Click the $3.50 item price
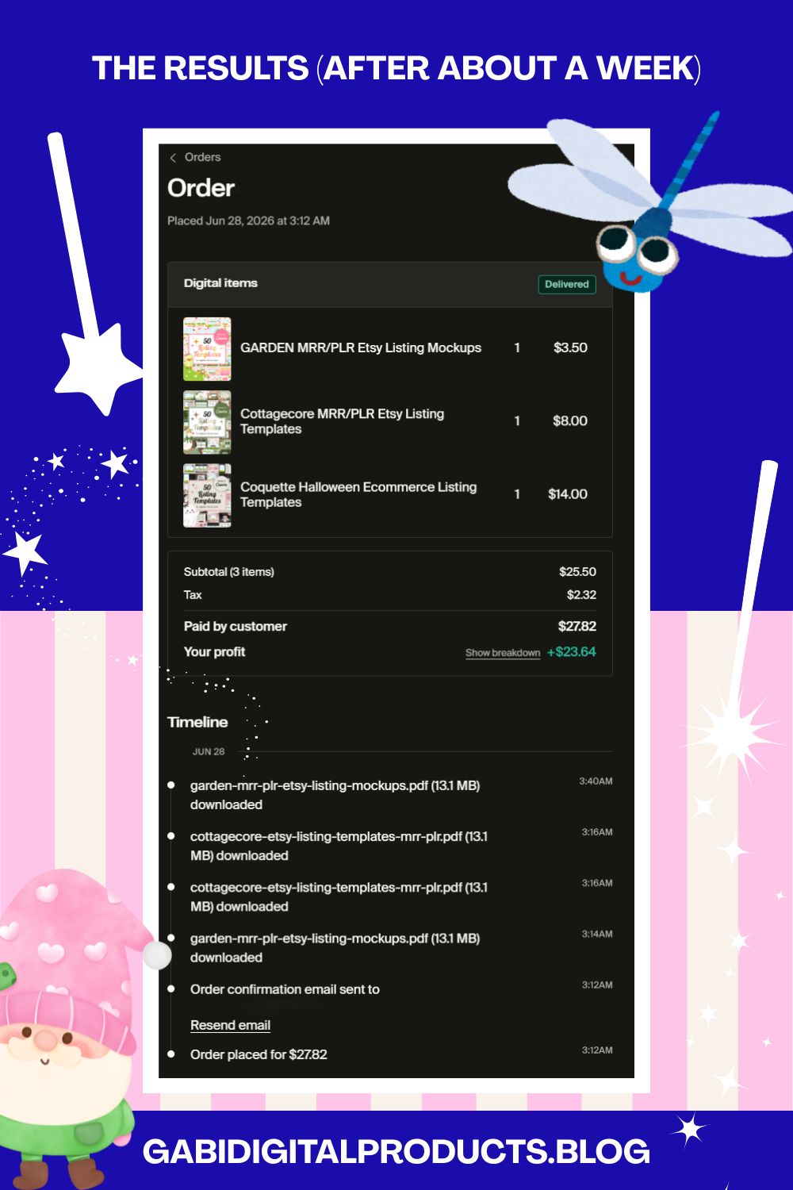The image size is (793, 1190). [x=570, y=347]
